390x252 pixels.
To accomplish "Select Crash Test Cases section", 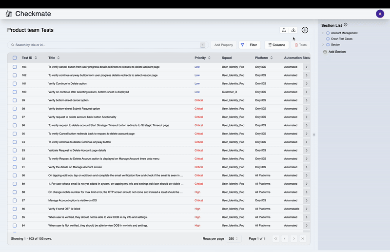I will coord(342,39).
